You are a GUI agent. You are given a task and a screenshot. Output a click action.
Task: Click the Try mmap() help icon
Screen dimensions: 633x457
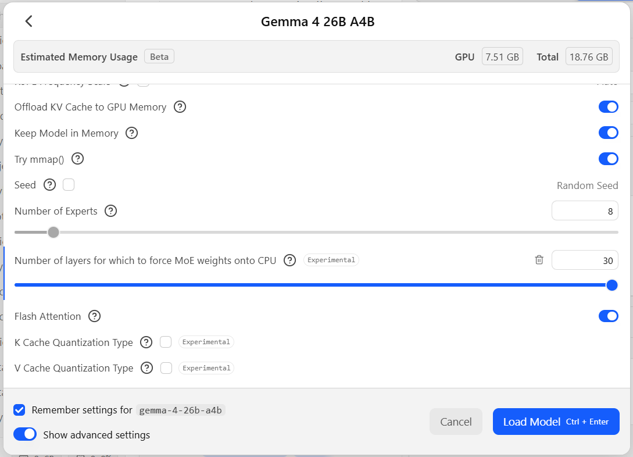pos(77,159)
